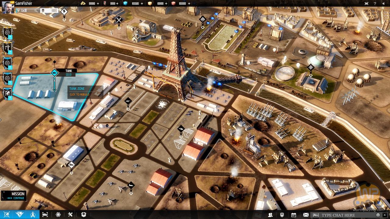Click Tank Zone to rebuild
This screenshot has width=390, height=219.
pos(79,92)
